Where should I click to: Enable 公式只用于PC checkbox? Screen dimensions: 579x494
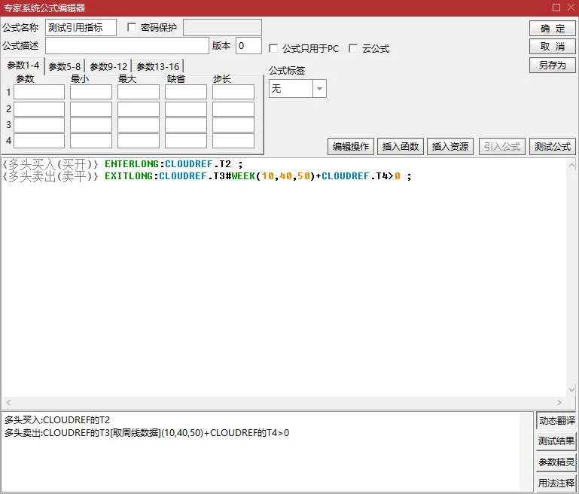273,48
